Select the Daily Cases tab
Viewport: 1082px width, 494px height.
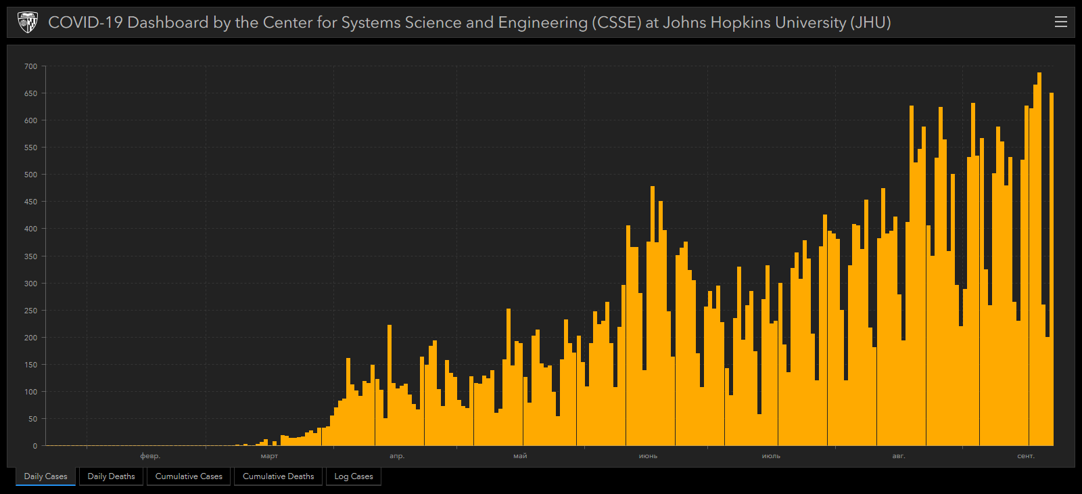coord(45,476)
